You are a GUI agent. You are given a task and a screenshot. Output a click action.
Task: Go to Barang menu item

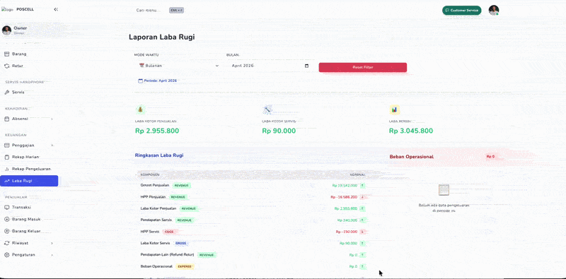(x=29, y=54)
